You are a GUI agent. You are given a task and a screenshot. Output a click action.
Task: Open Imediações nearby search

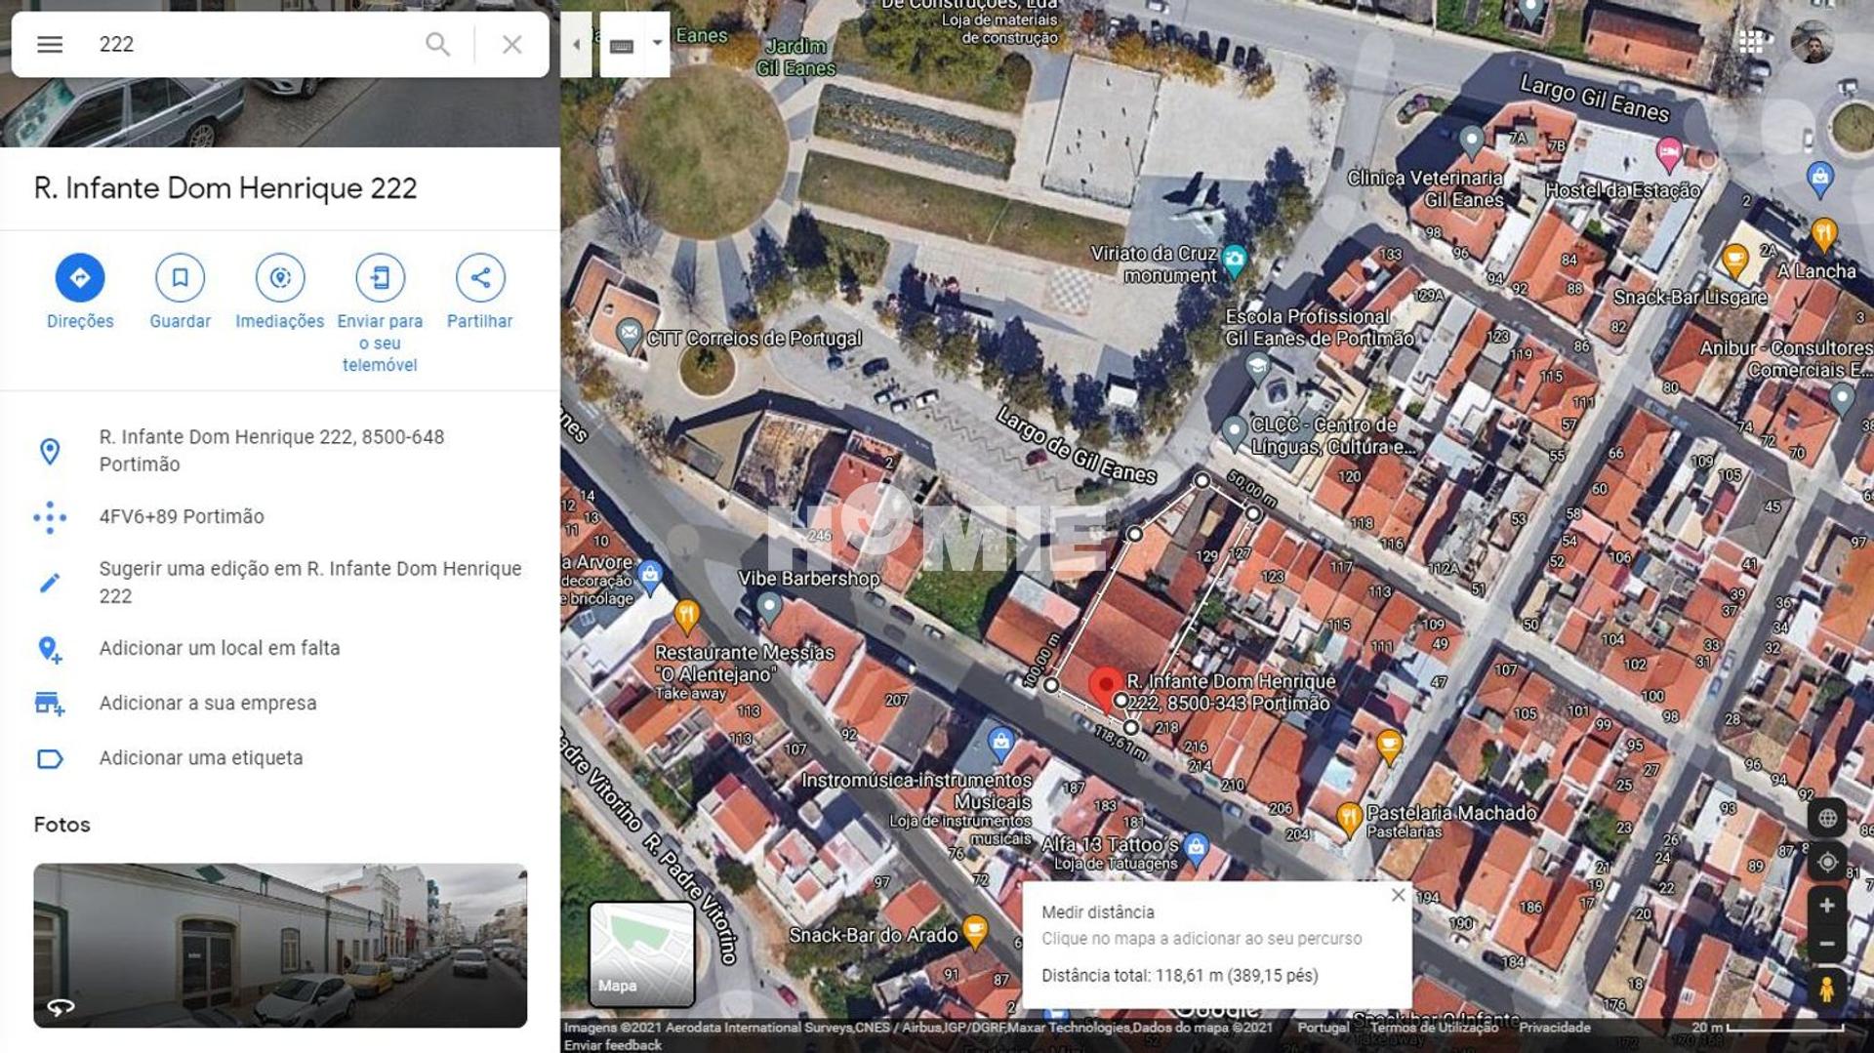[280, 278]
